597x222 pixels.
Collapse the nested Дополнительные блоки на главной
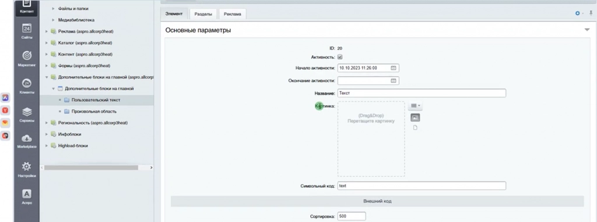53,88
